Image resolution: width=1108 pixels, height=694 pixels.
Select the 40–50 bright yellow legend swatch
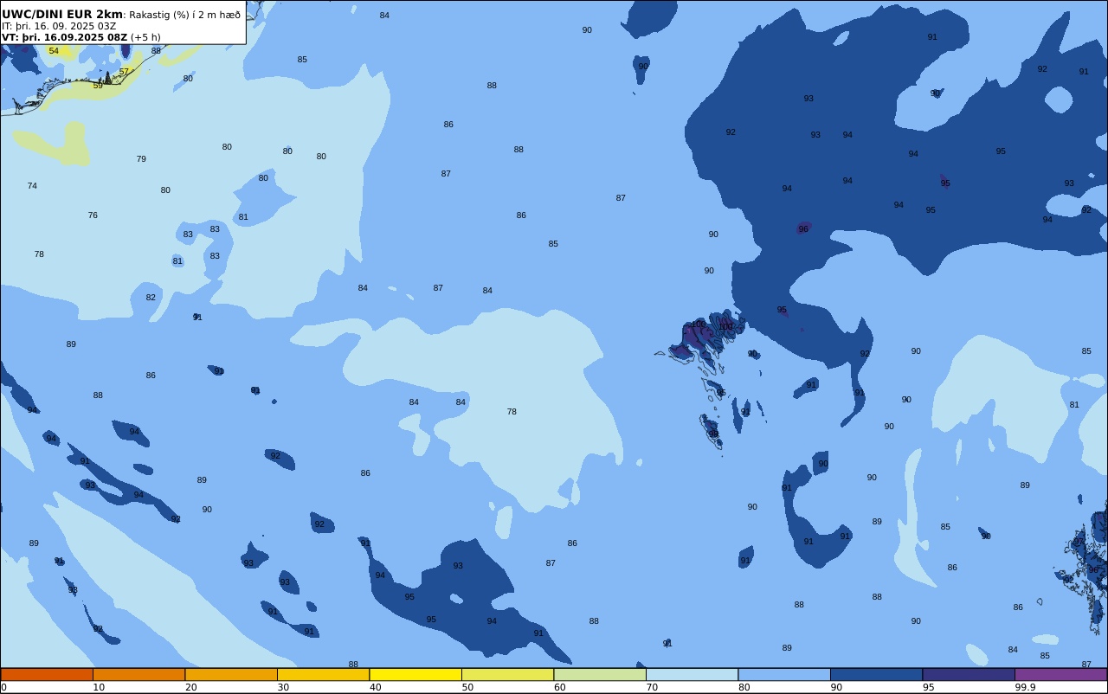tap(415, 674)
